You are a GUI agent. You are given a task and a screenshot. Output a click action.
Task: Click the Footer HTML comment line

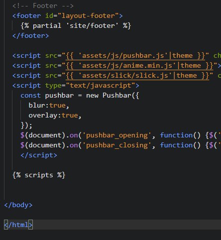(x=43, y=6)
